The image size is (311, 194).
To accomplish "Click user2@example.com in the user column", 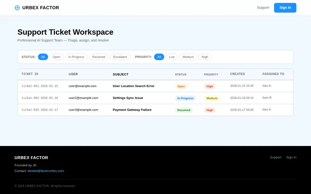I will point(83,98).
